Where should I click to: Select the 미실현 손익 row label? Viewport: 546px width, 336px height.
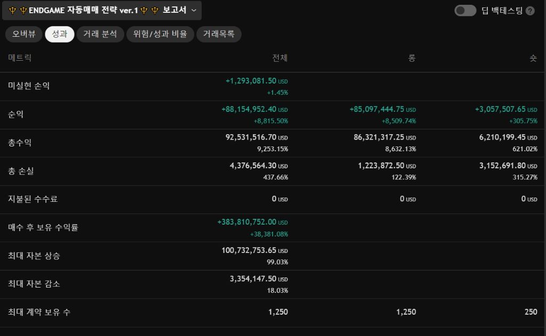pyautogui.click(x=29, y=86)
